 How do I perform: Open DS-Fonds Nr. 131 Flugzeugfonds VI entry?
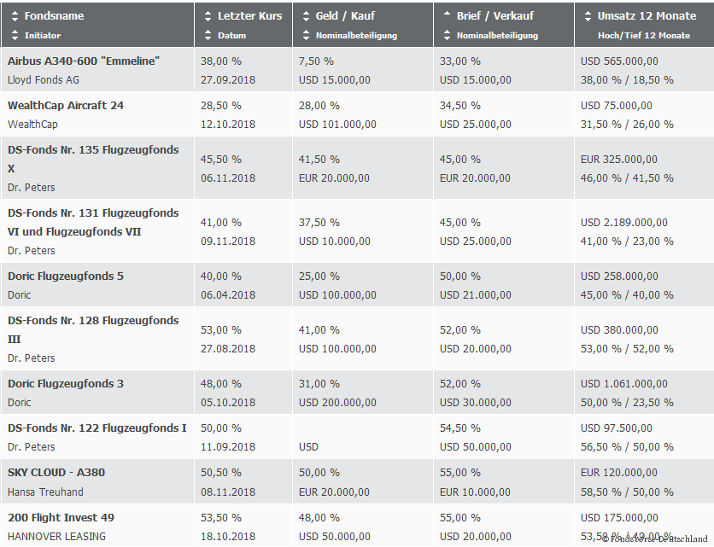click(93, 213)
